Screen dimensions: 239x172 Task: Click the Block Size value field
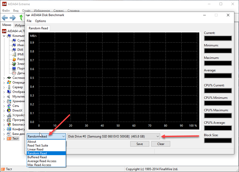pyautogui.click(x=218, y=141)
